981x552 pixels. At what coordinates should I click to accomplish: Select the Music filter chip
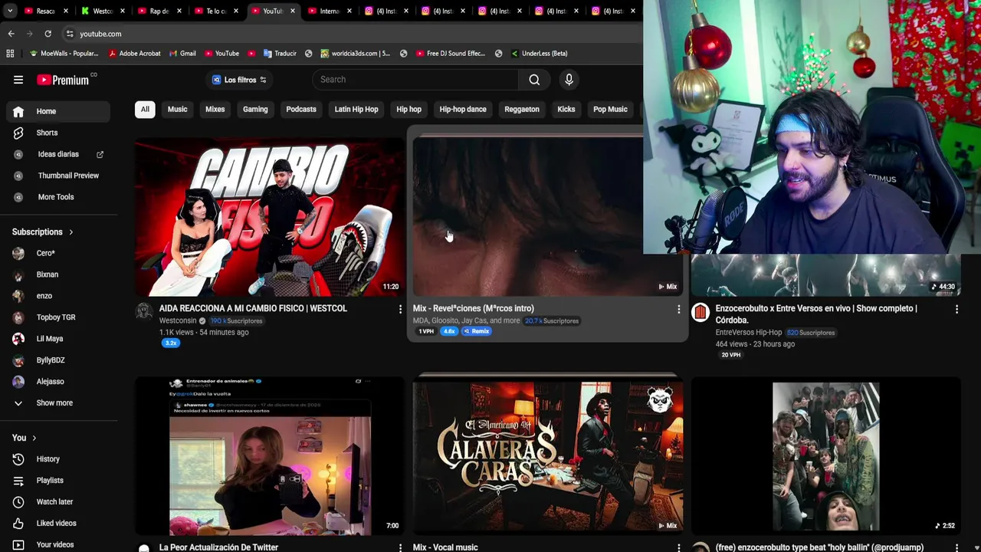[x=177, y=110]
